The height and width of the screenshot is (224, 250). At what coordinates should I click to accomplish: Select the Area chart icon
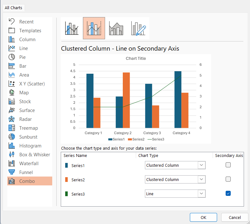pyautogui.click(x=12, y=75)
